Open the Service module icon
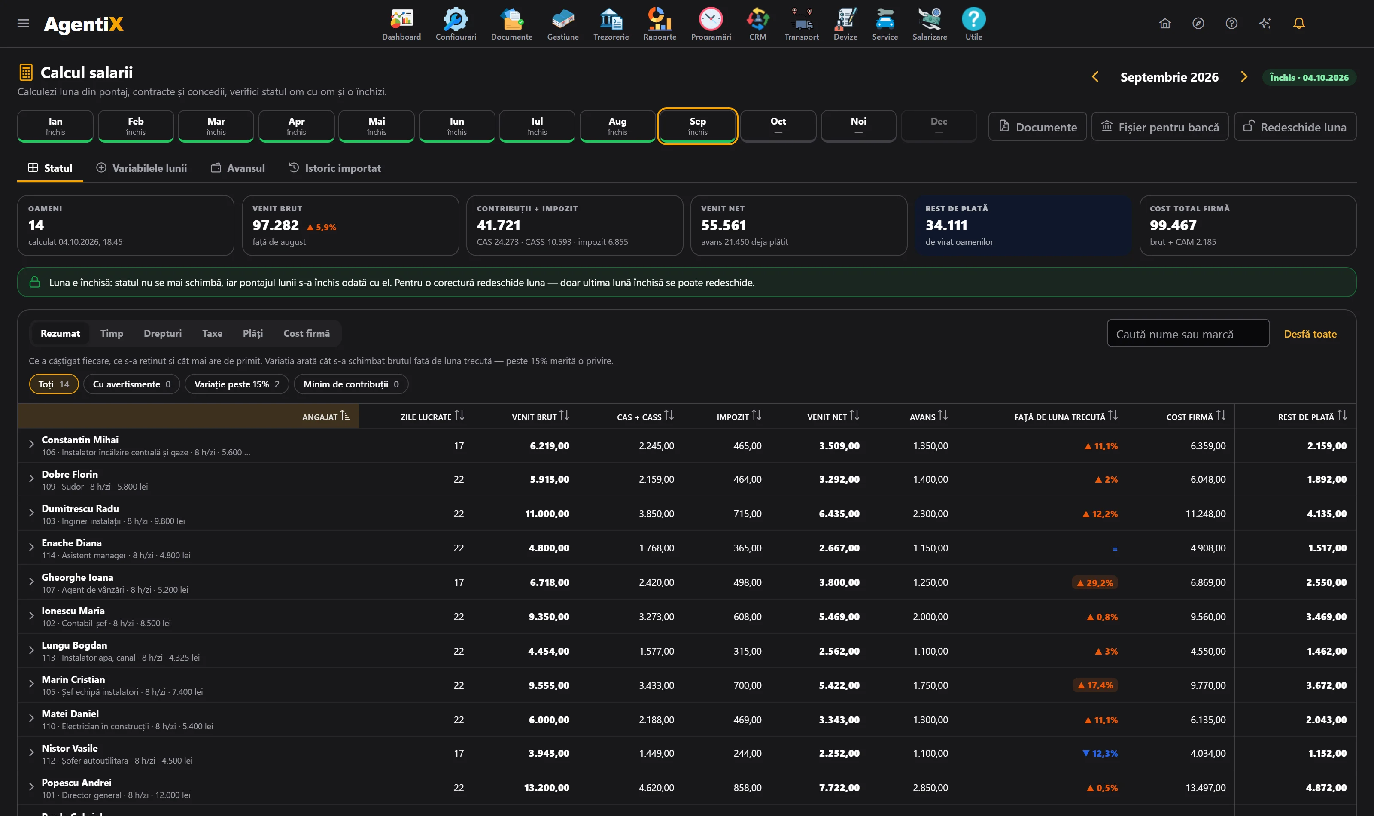Viewport: 1374px width, 816px height. click(x=885, y=24)
